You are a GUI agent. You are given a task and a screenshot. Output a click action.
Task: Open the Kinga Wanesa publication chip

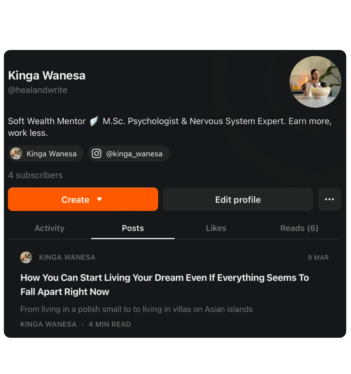pyautogui.click(x=46, y=154)
